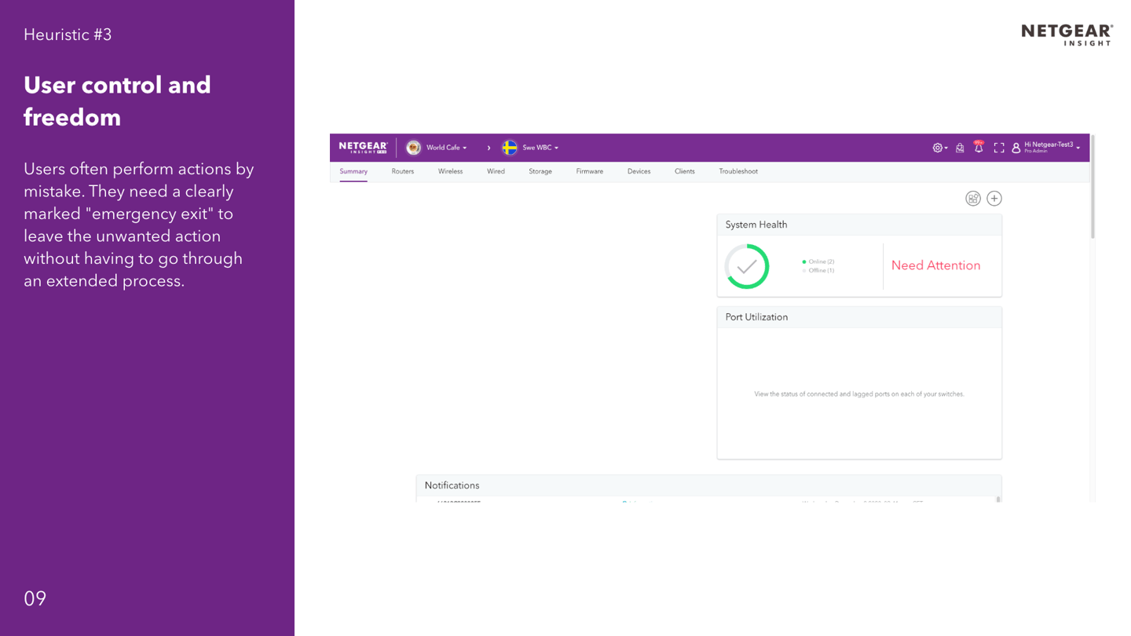Go to the Devices tab
The width and height of the screenshot is (1131, 636).
[x=639, y=171]
